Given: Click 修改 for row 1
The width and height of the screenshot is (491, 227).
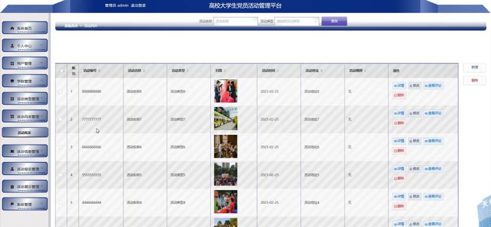Looking at the screenshot, I should (415, 86).
